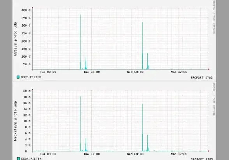Click the DDOS-FILTER legend label under Packets/s graph
Image resolution: width=229 pixels, height=160 pixels.
click(x=31, y=158)
